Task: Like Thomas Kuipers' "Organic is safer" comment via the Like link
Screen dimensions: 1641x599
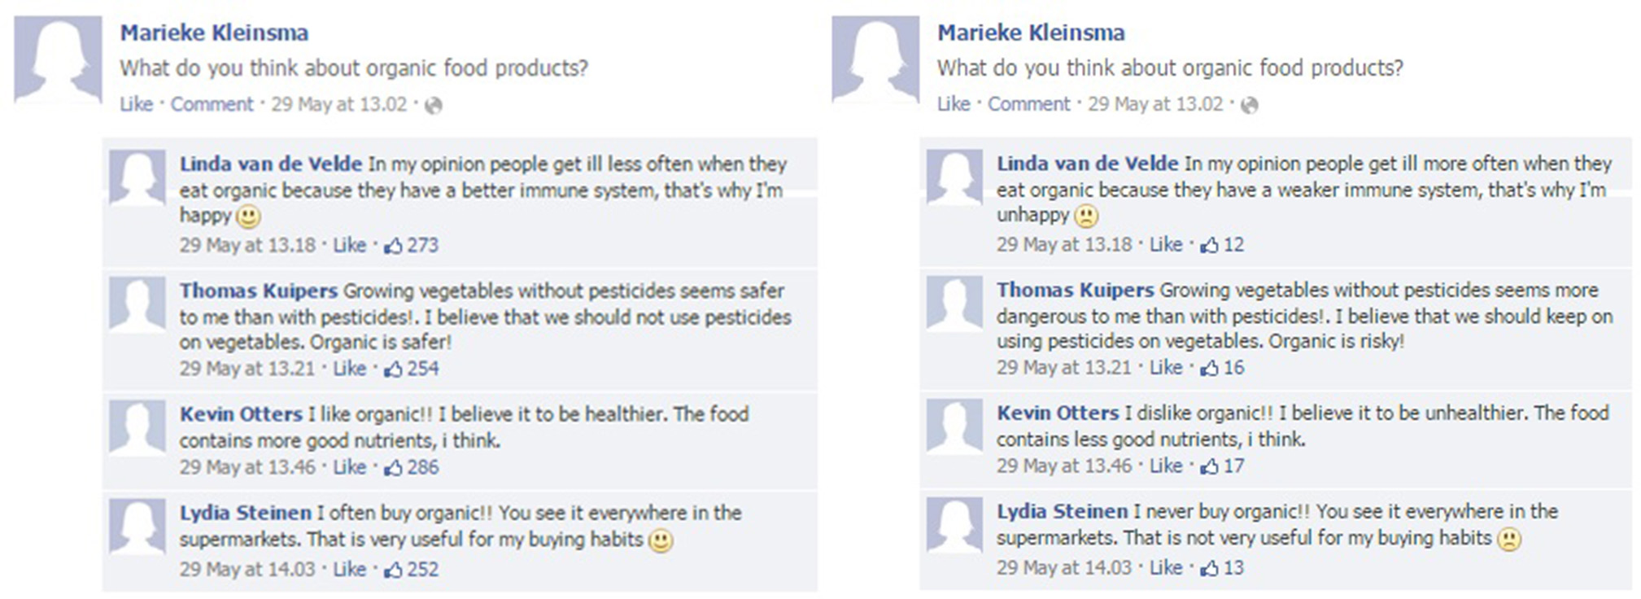Action: (x=349, y=369)
